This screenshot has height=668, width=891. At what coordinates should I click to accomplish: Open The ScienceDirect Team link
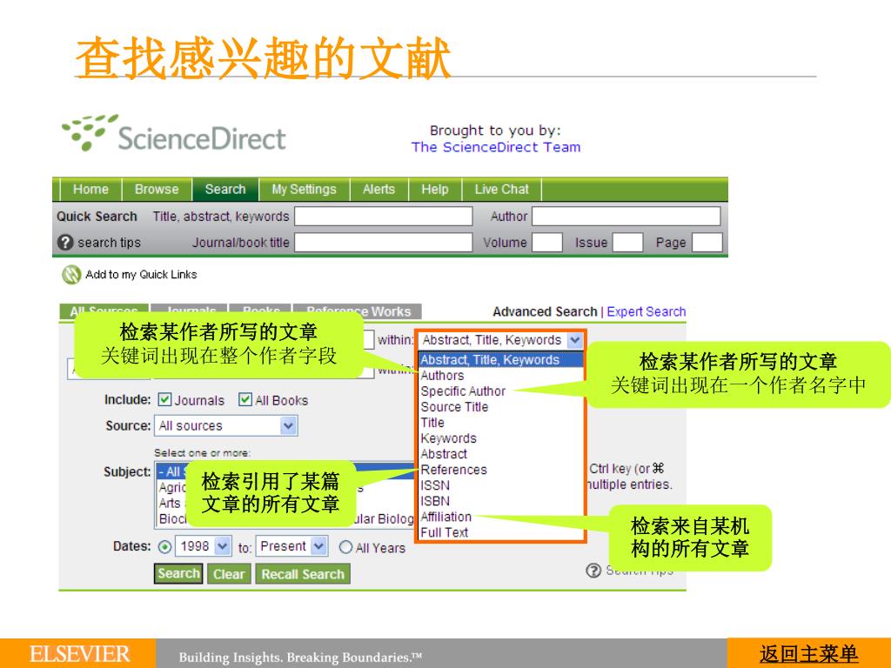click(496, 147)
